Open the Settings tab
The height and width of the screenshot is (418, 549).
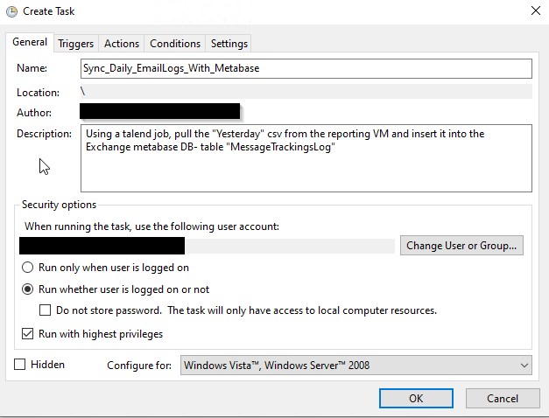229,44
